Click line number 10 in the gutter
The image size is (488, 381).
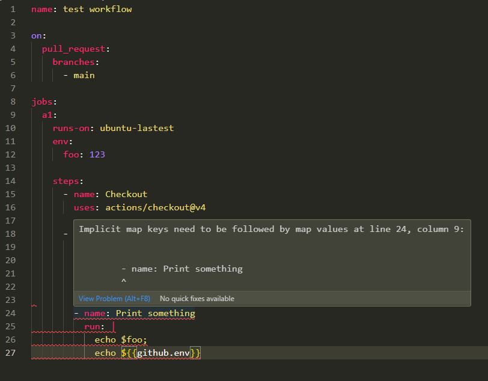(x=10, y=128)
